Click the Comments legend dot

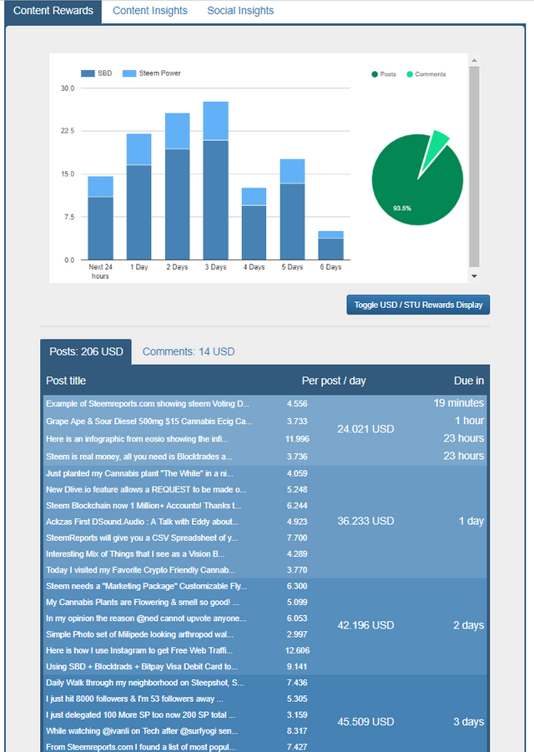[410, 74]
